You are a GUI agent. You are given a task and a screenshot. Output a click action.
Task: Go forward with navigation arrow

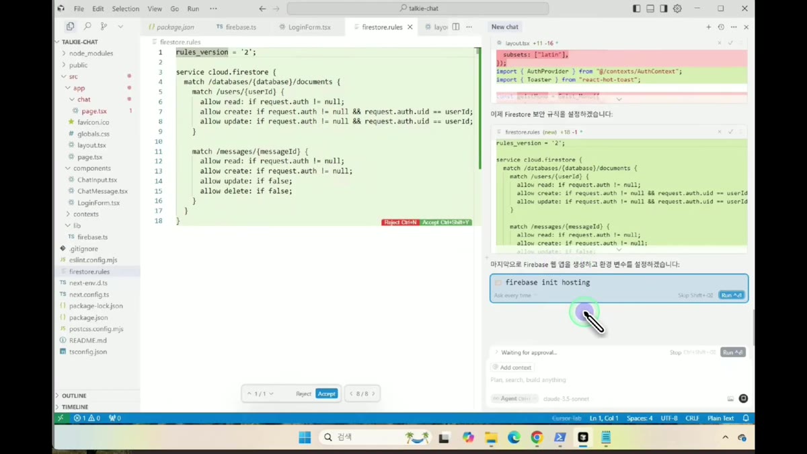[x=276, y=9]
